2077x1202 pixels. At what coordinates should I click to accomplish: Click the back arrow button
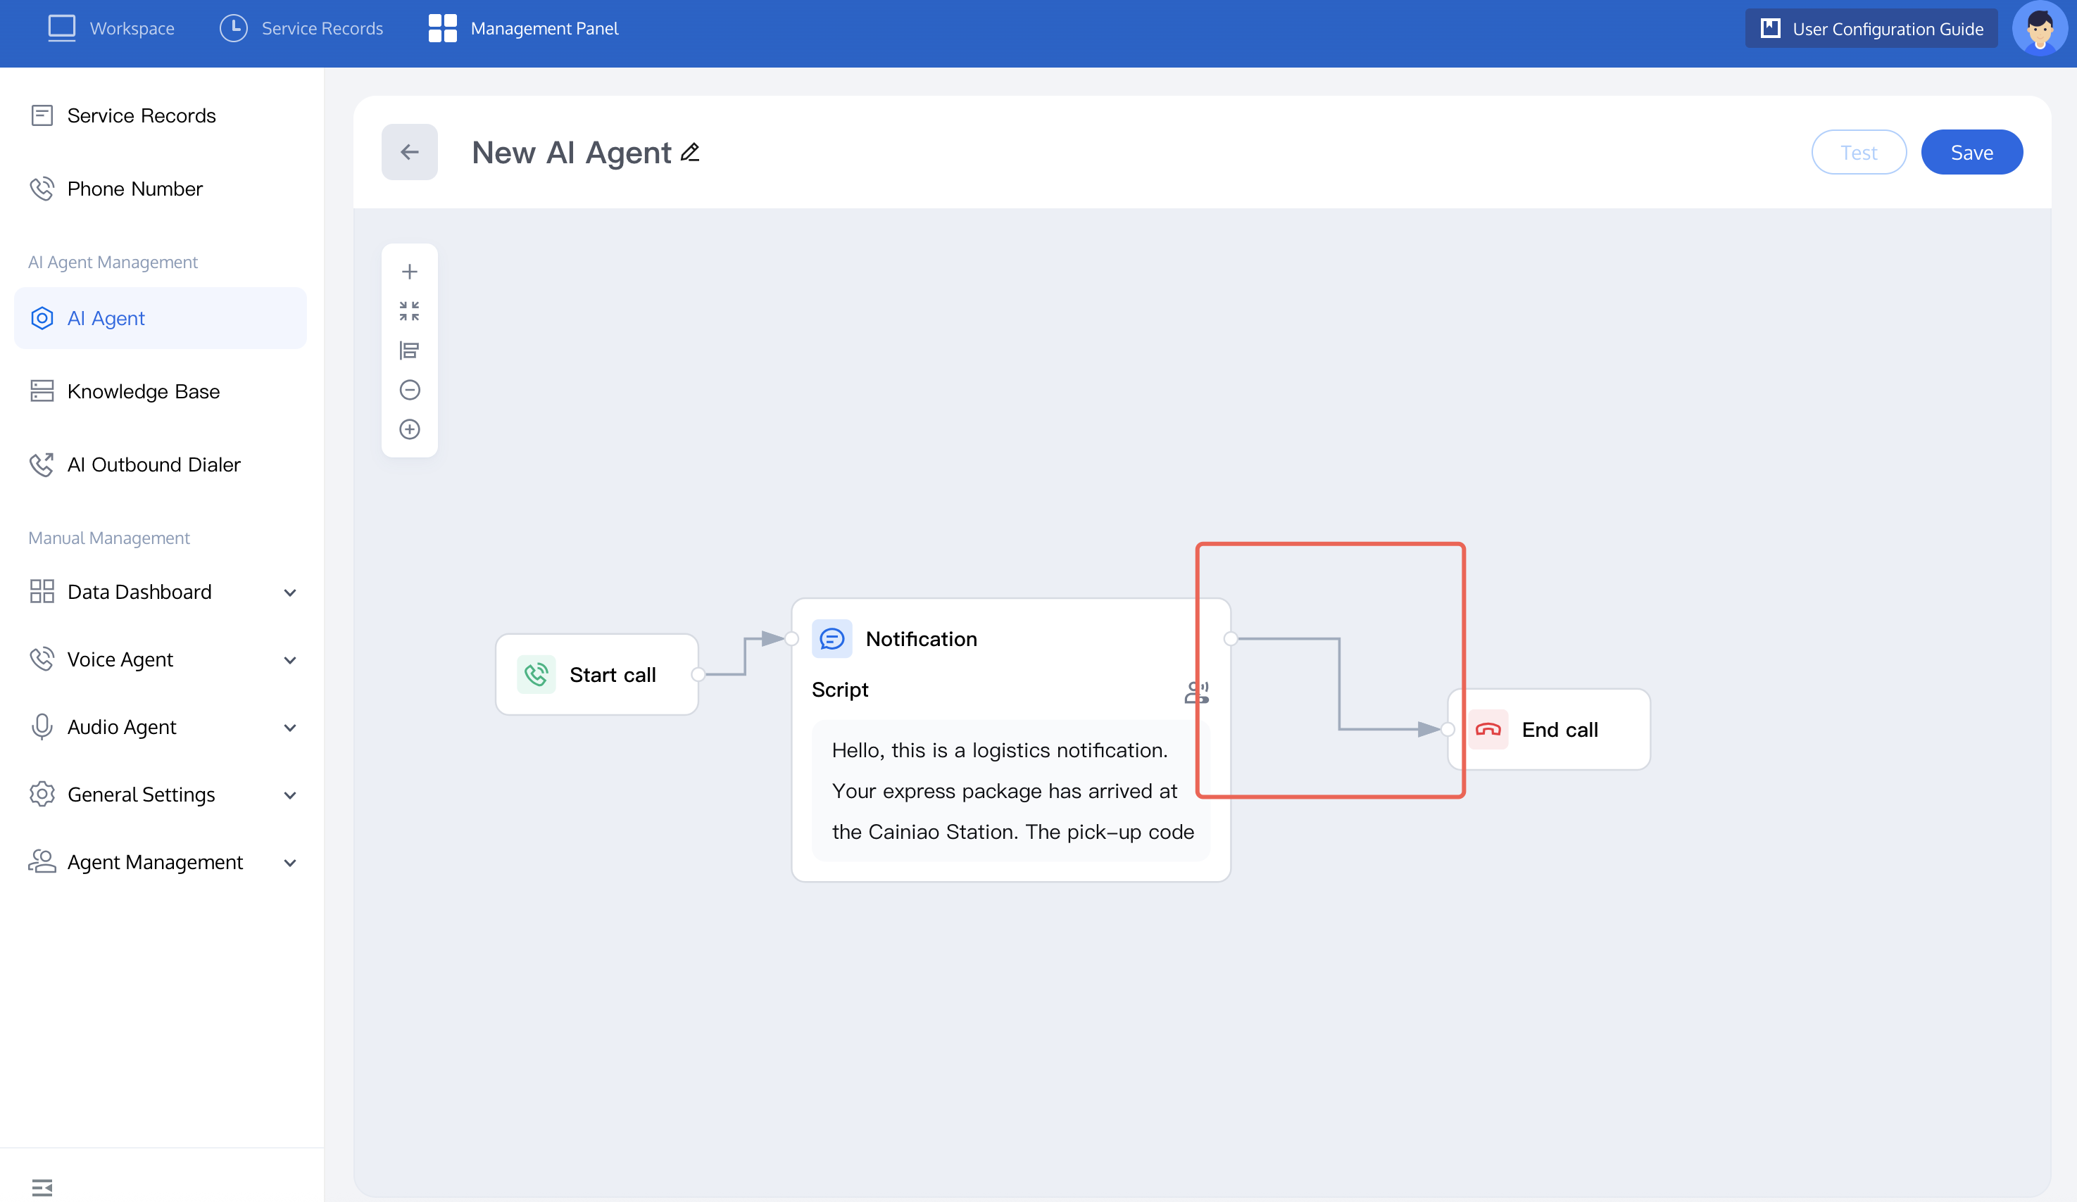click(x=410, y=153)
